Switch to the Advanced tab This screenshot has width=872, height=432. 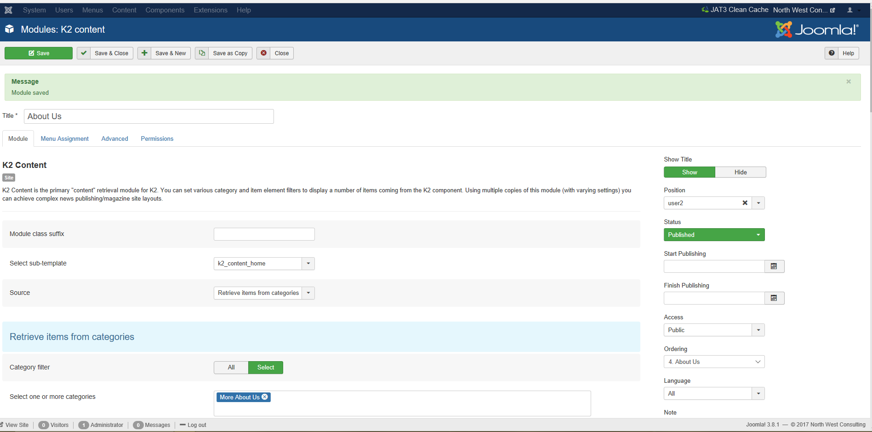pyautogui.click(x=115, y=139)
